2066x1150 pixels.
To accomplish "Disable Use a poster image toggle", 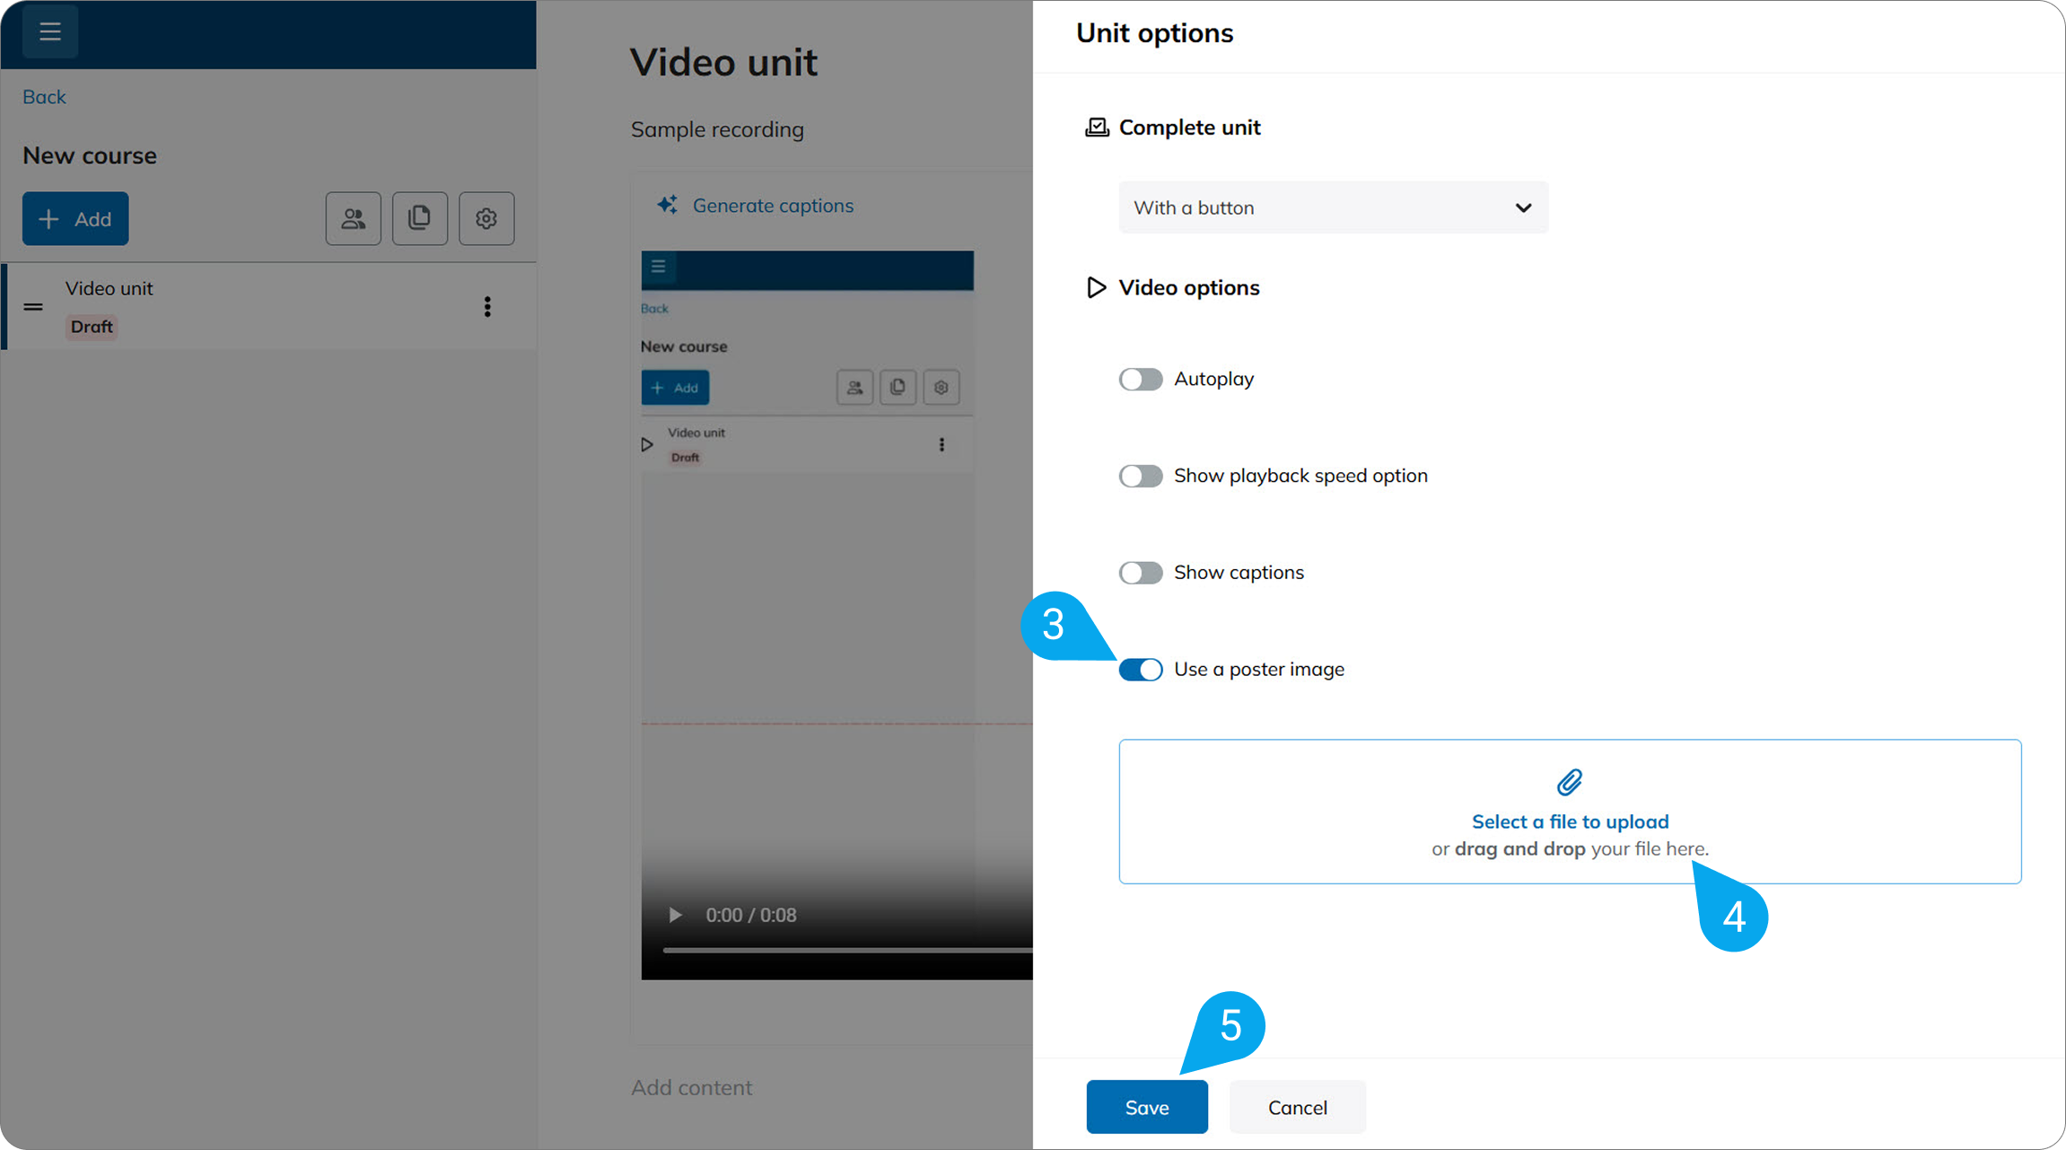I will 1140,670.
